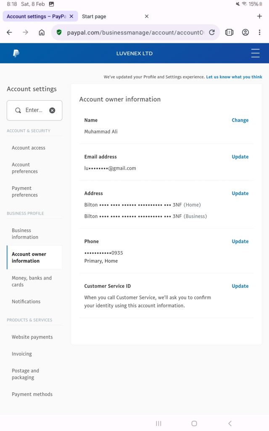The height and width of the screenshot is (431, 269).
Task: Open the tab switcher showing 2 tabs
Action: click(x=229, y=32)
